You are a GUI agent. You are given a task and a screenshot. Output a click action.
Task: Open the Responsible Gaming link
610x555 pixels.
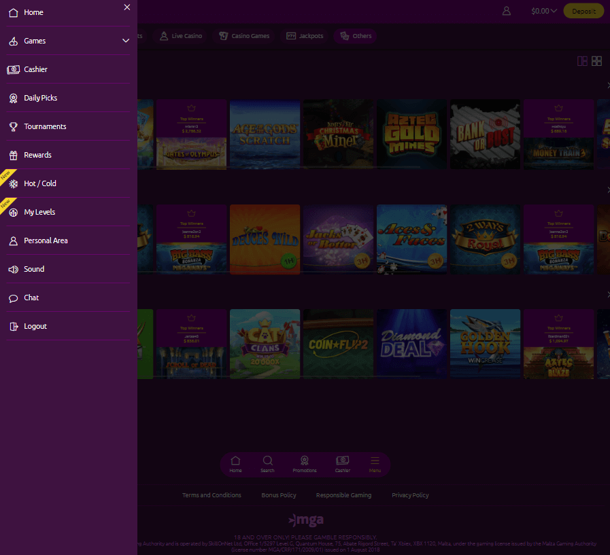[343, 495]
